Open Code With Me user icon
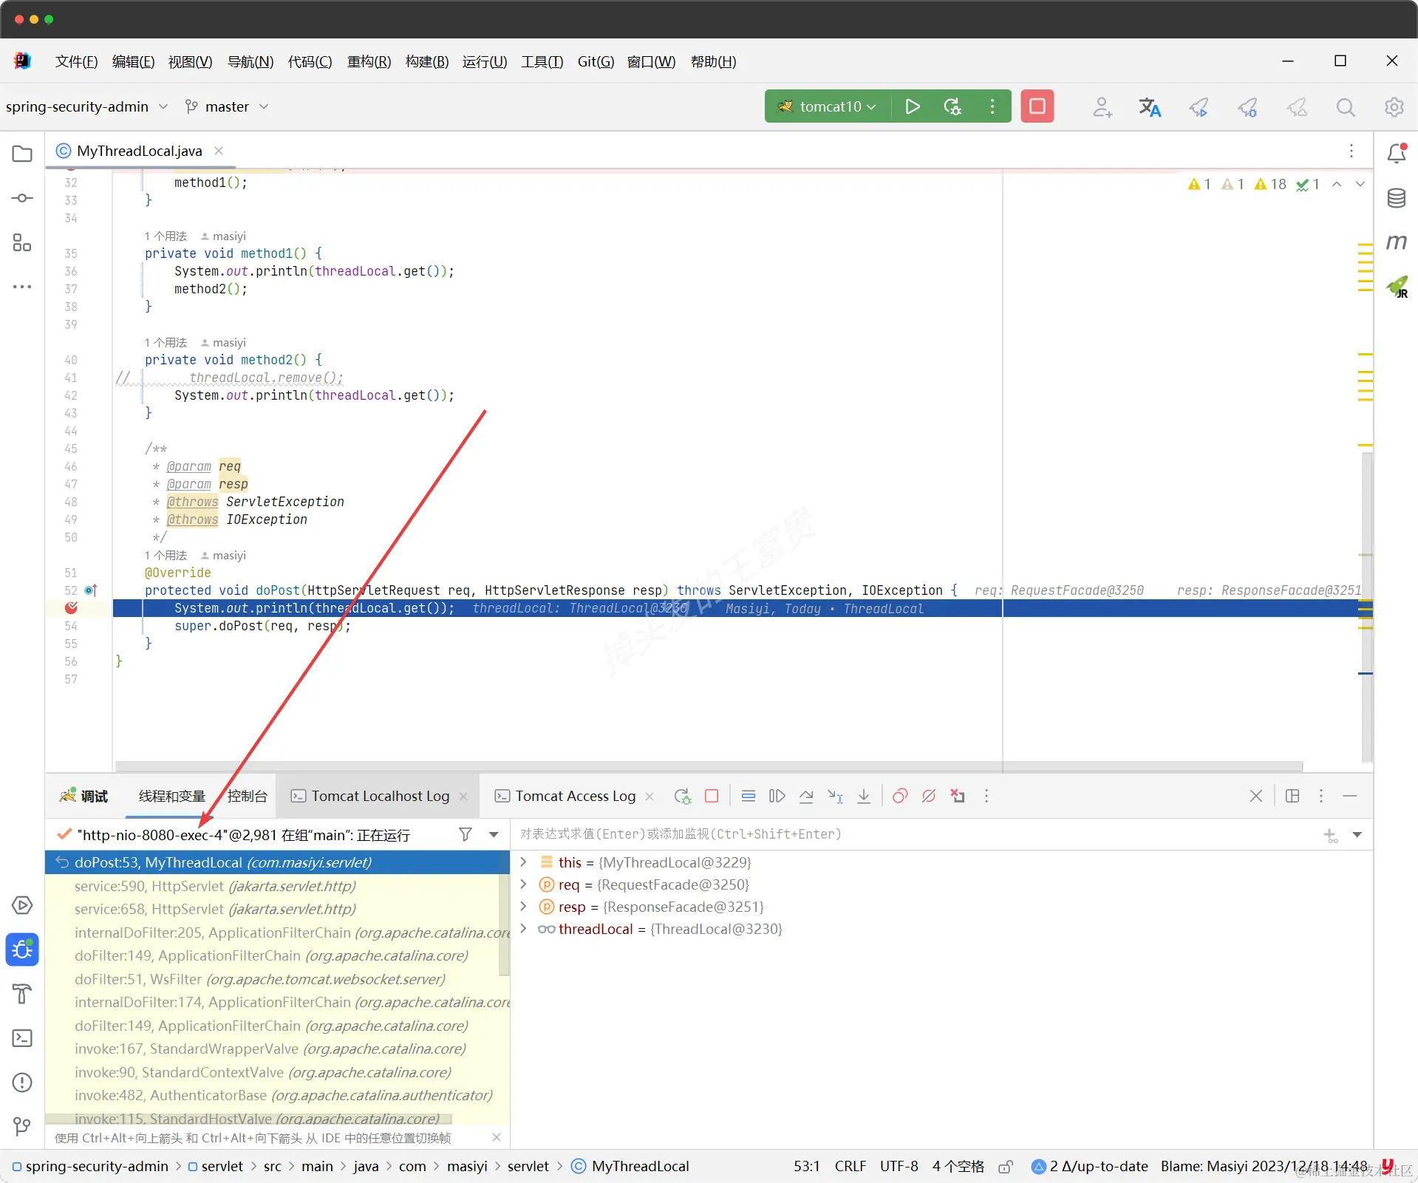 (1102, 107)
